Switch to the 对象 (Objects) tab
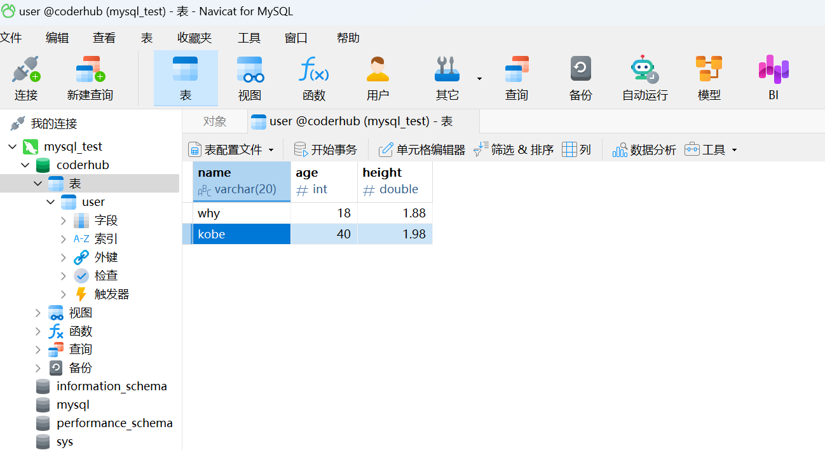825x450 pixels. tap(215, 121)
